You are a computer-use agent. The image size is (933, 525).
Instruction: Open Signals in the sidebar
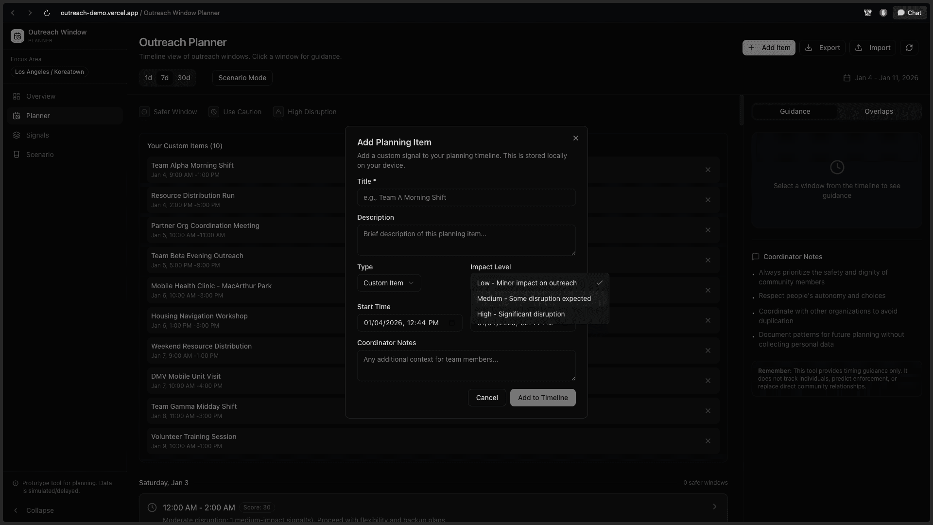click(x=37, y=135)
